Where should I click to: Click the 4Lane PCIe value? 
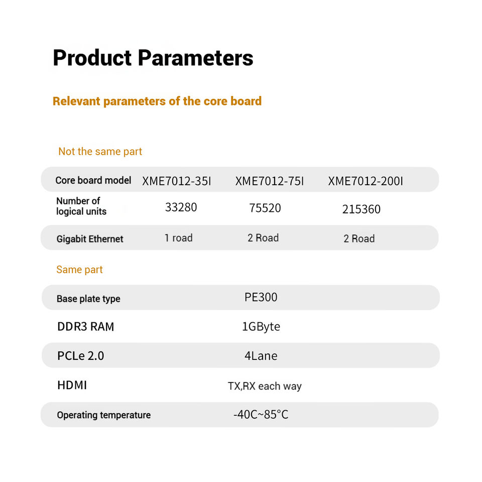pyautogui.click(x=261, y=356)
